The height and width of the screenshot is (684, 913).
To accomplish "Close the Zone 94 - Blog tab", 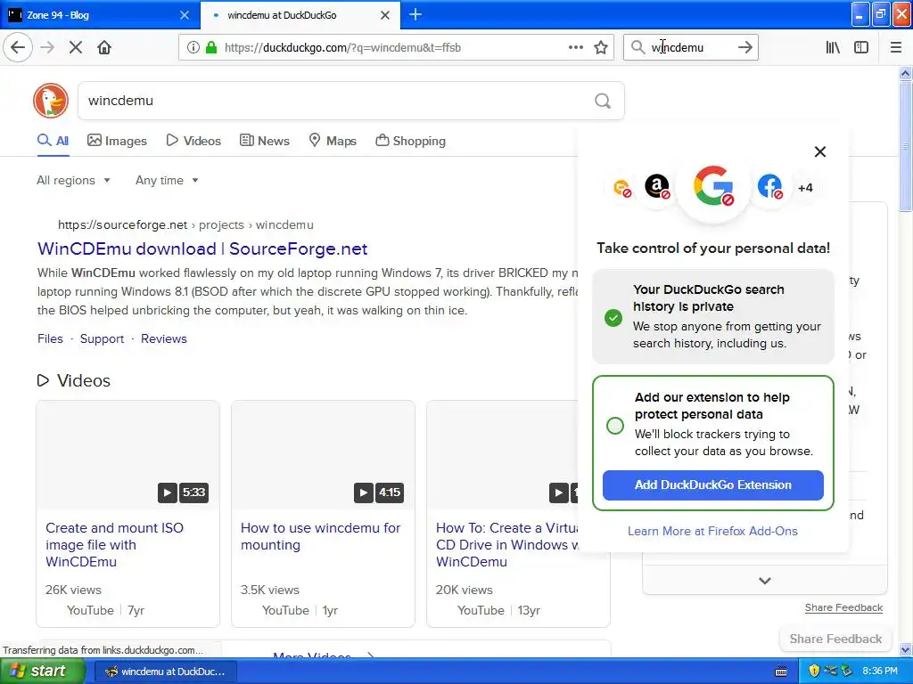I will (184, 15).
